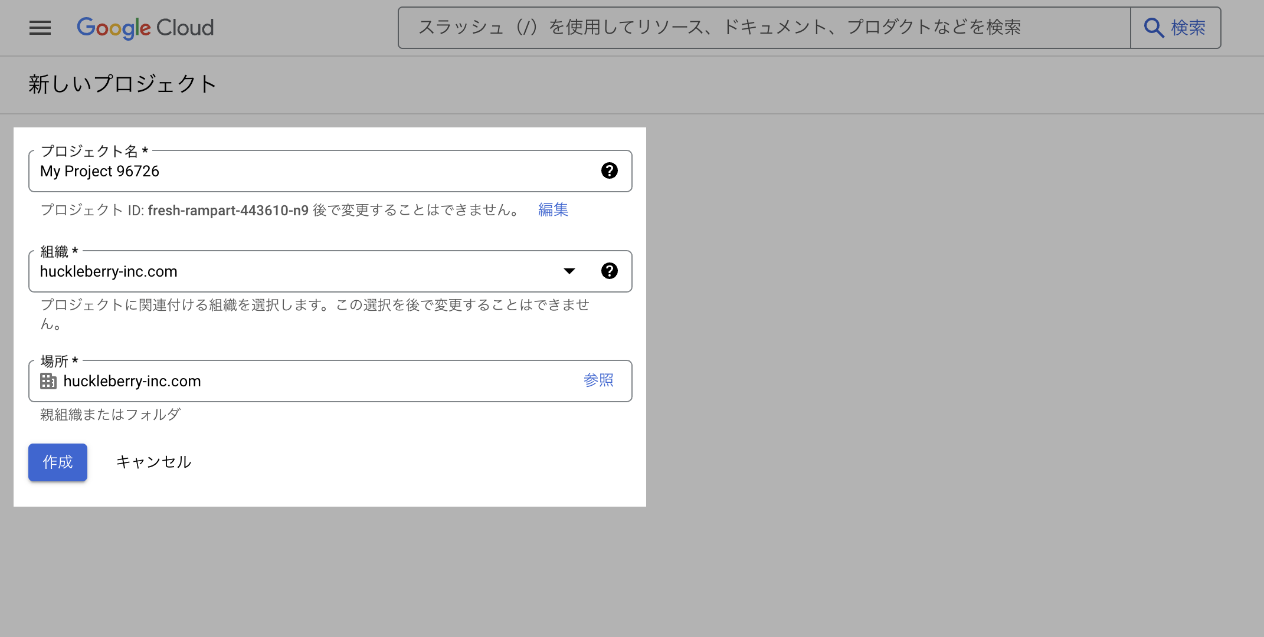Click the 新しいプロジェクト page heading
This screenshot has height=637, width=1264.
click(x=123, y=84)
